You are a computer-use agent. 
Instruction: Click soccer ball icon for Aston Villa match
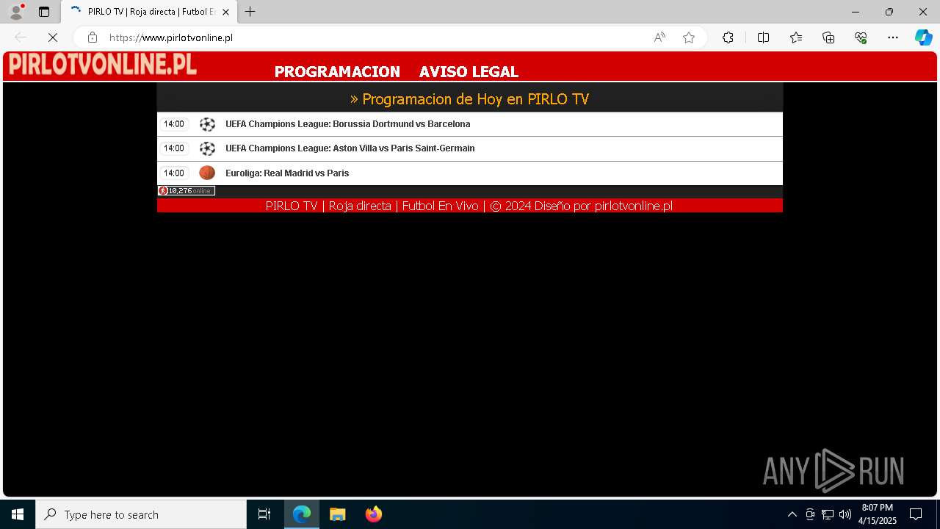[x=207, y=148]
